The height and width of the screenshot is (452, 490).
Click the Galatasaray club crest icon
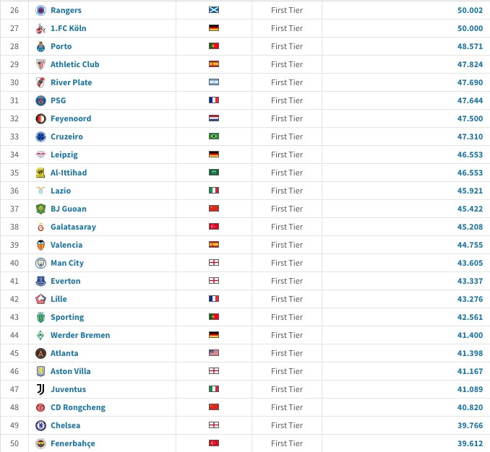40,227
